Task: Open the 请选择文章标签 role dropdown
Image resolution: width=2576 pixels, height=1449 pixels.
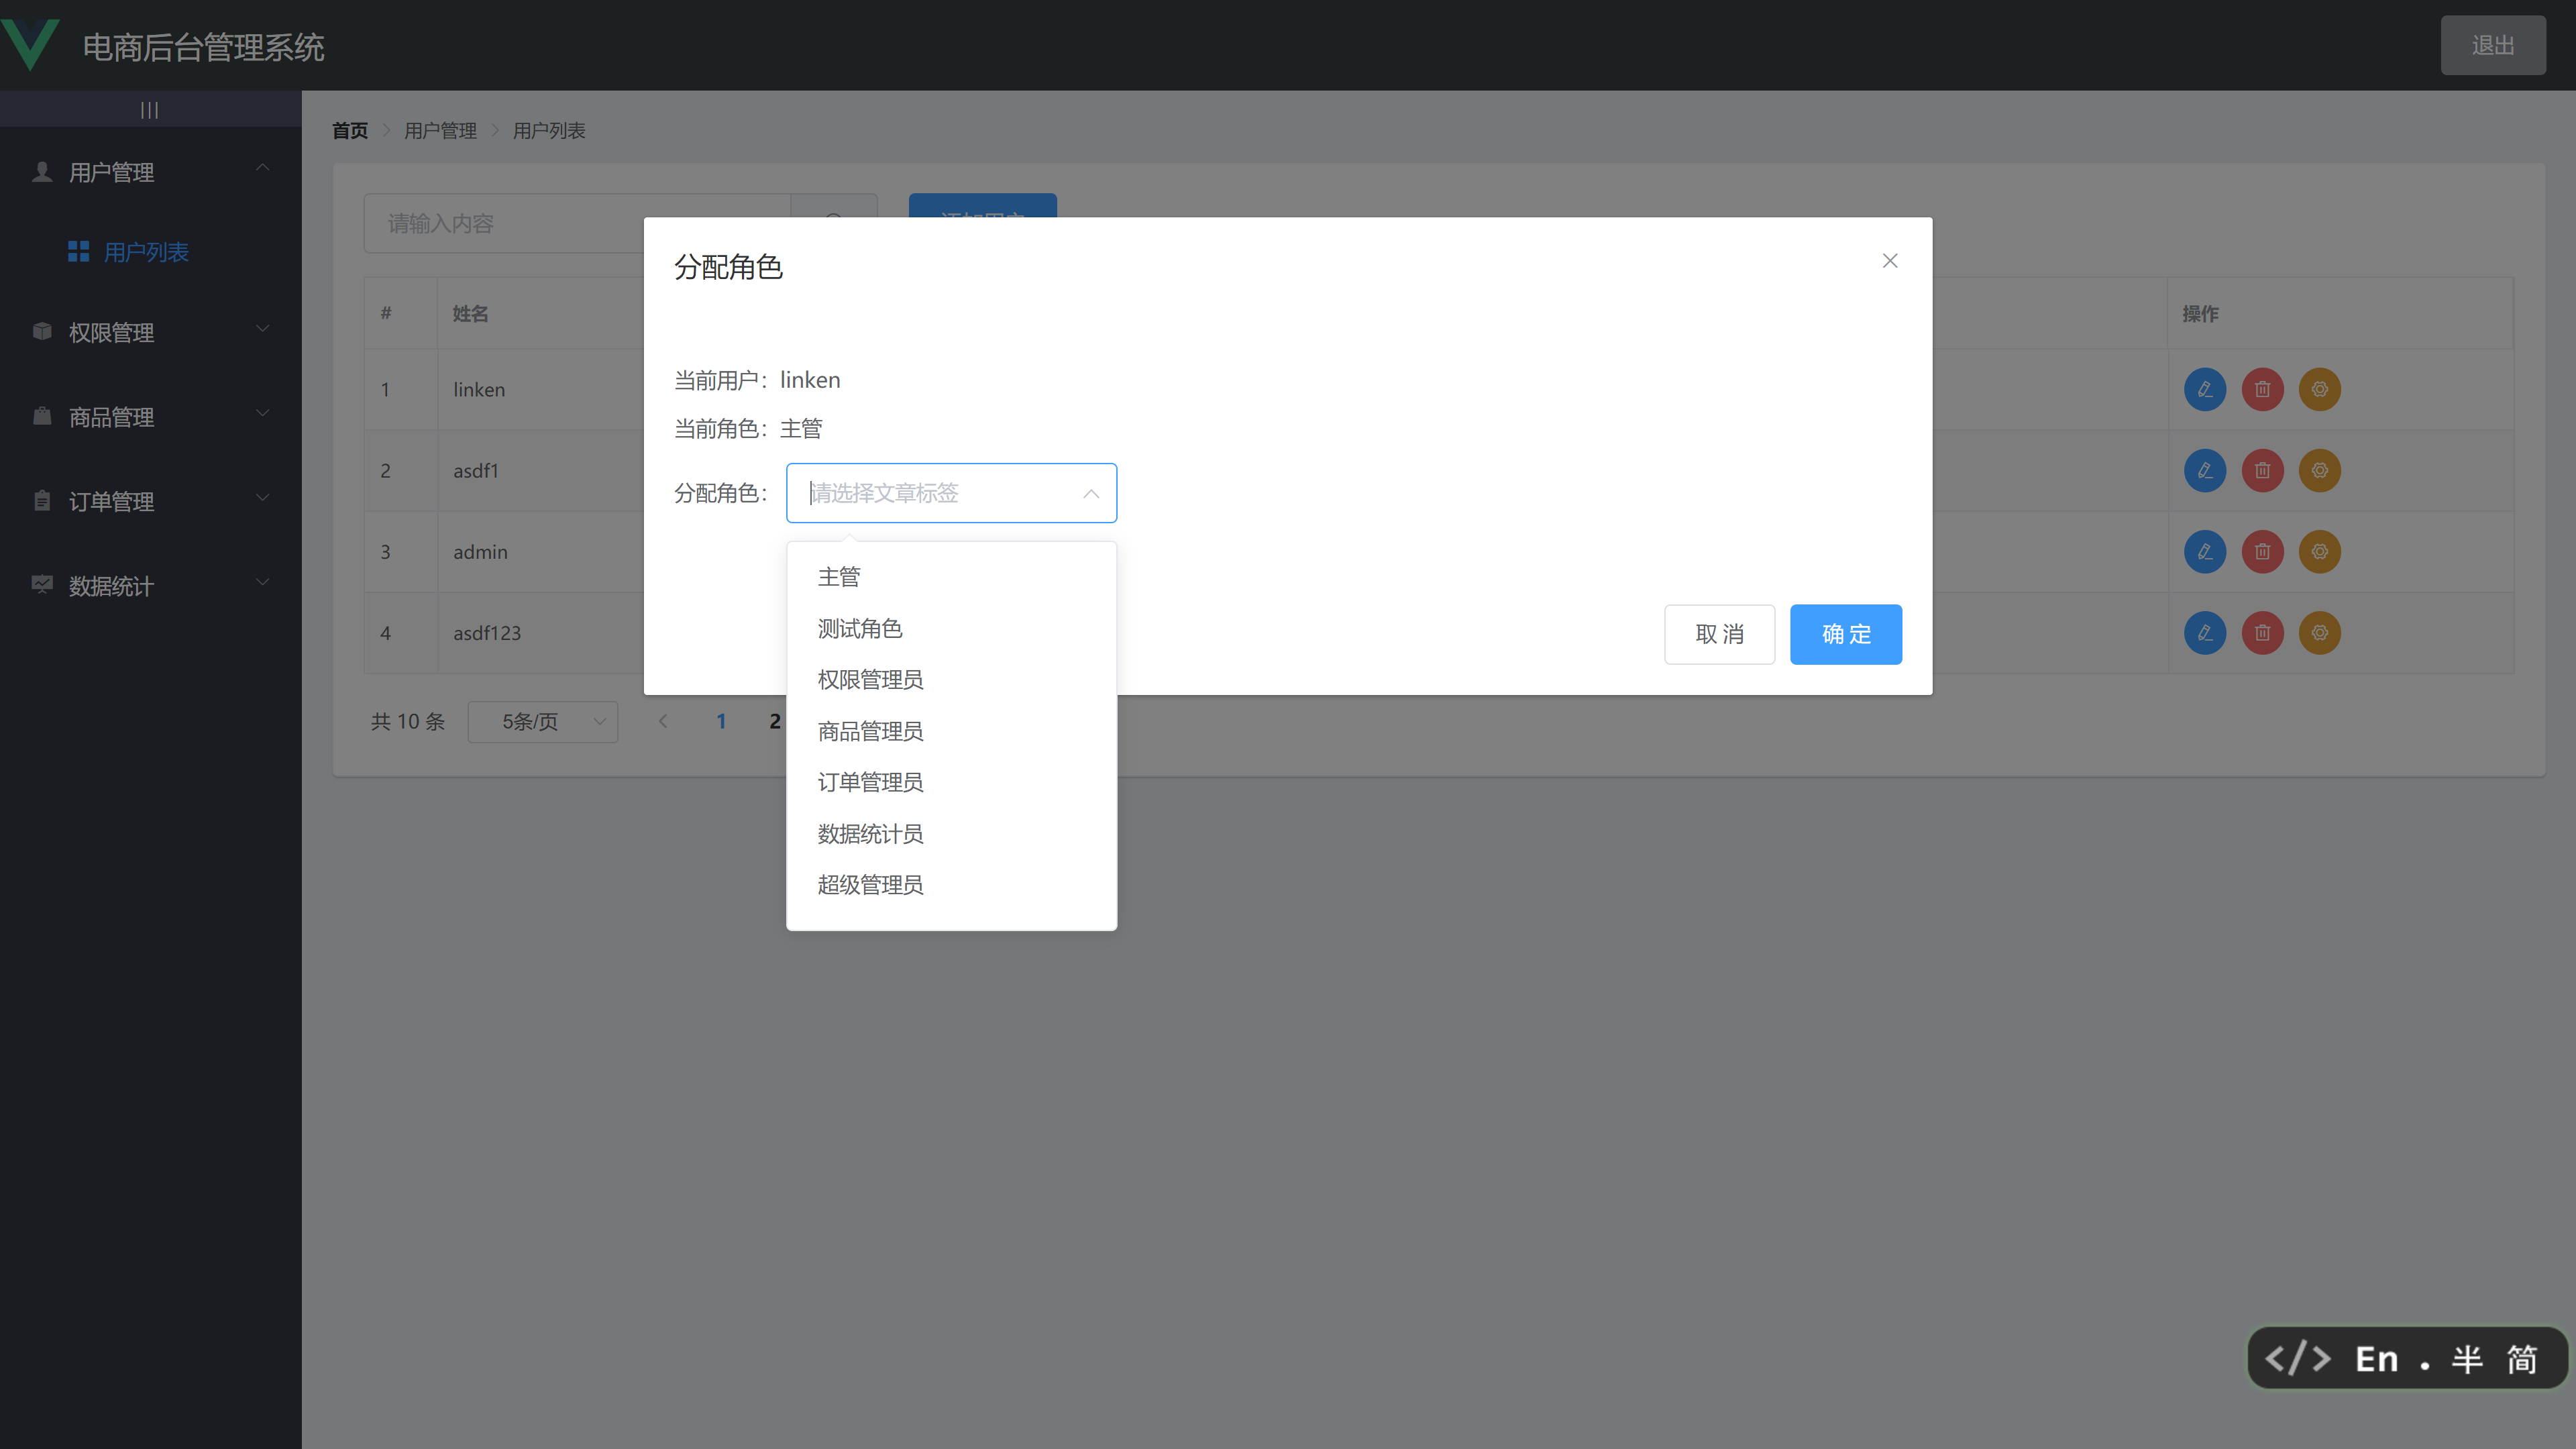Action: [x=951, y=492]
